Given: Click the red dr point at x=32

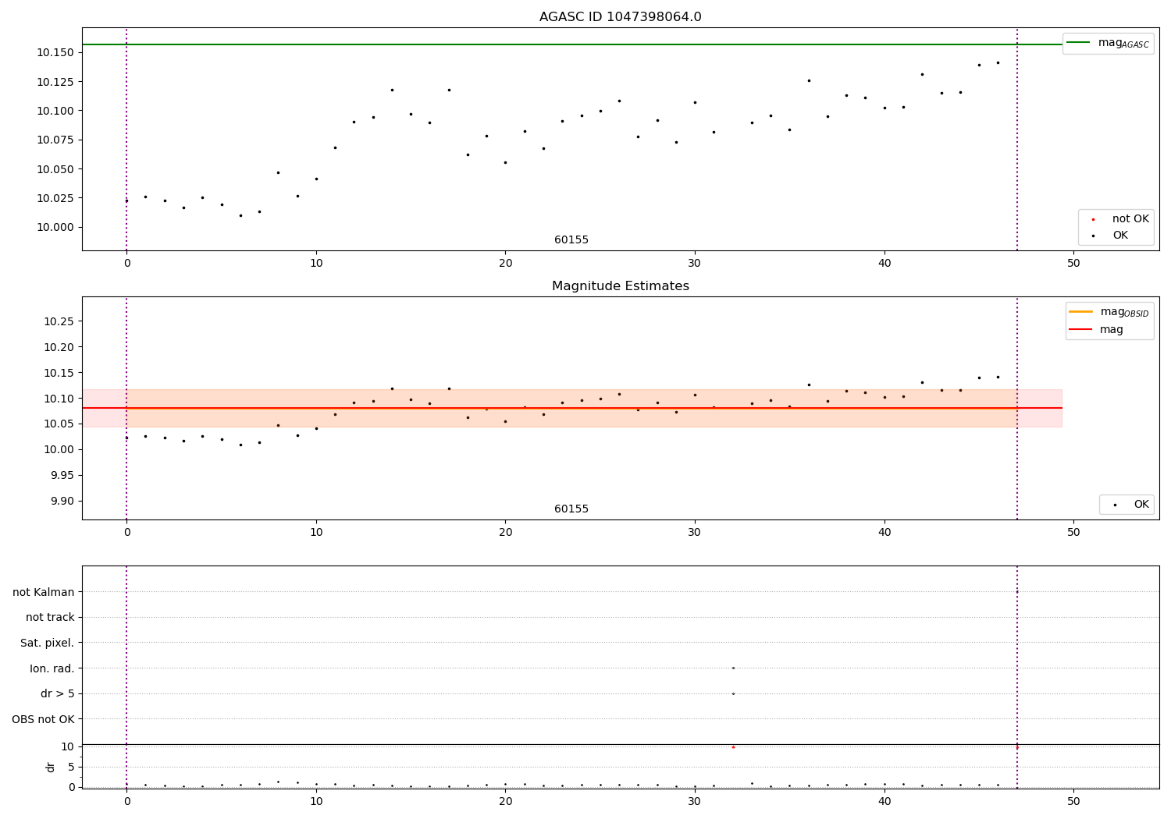Looking at the screenshot, I should tap(733, 747).
